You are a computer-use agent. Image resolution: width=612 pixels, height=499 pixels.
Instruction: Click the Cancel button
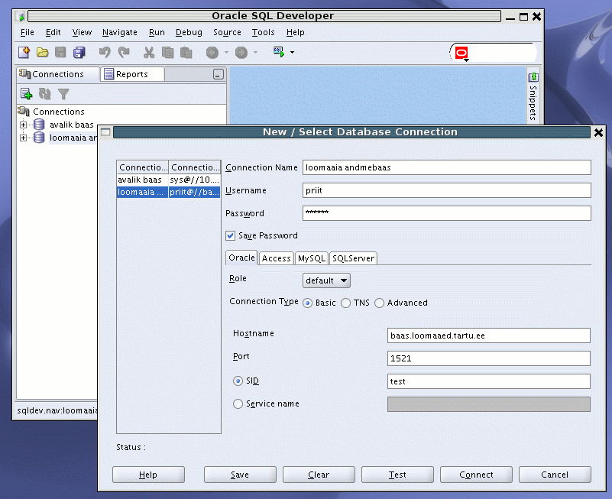[555, 475]
